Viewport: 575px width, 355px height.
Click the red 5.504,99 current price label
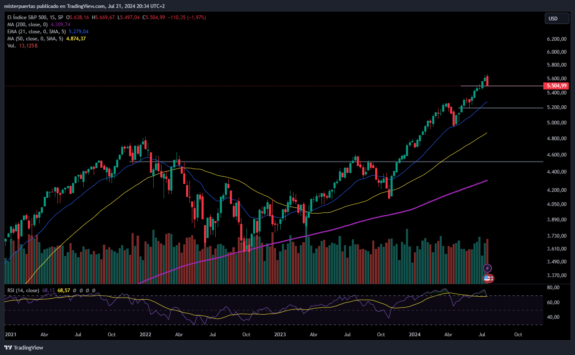tap(557, 86)
